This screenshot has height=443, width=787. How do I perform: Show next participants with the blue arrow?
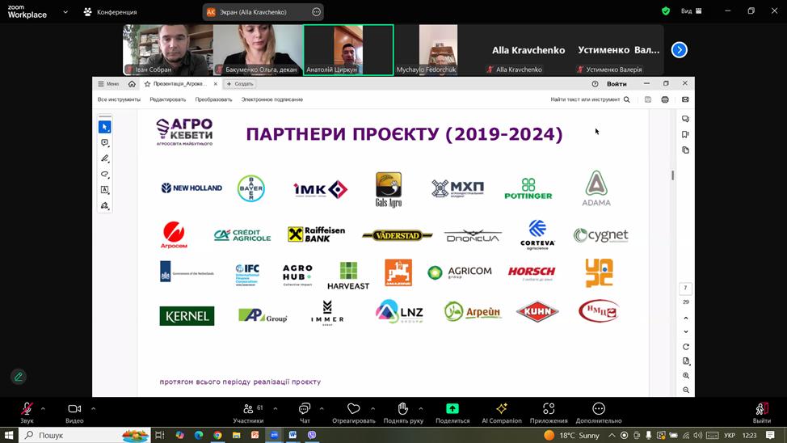click(x=679, y=50)
